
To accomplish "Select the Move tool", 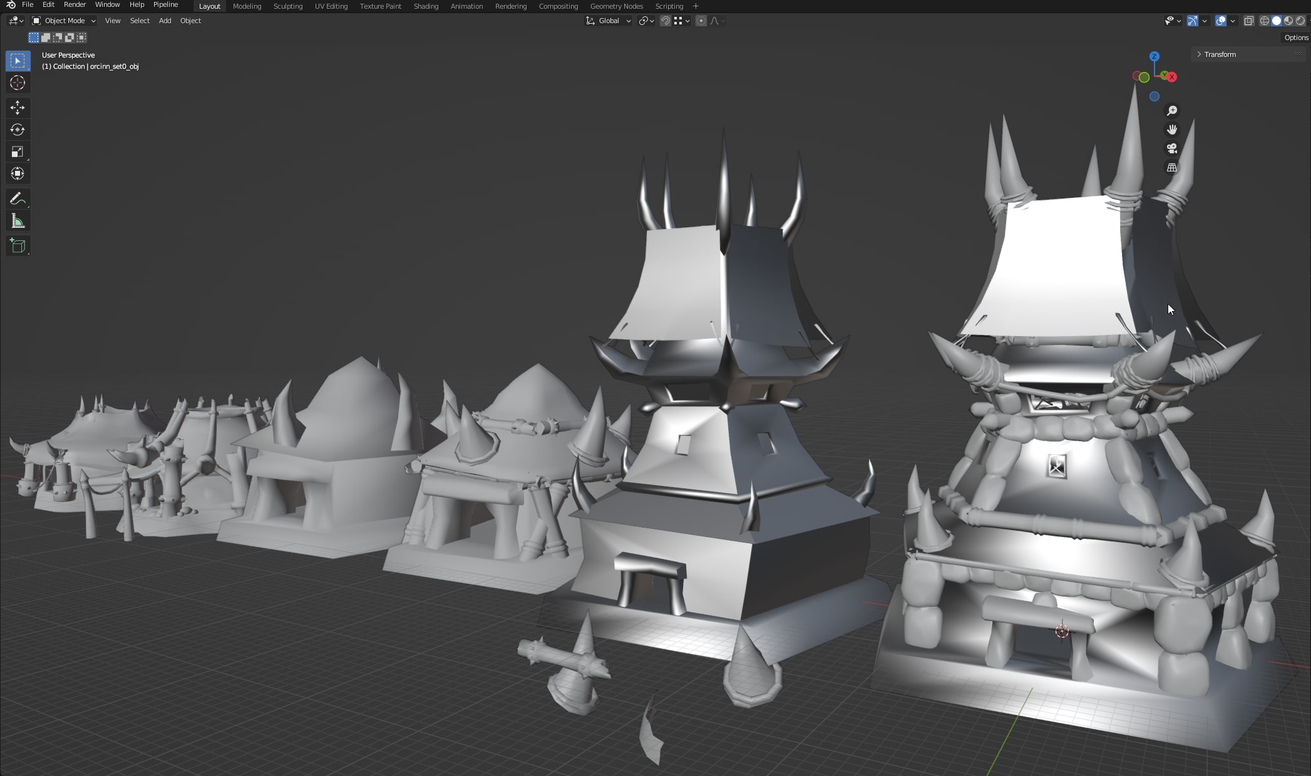I will [17, 108].
